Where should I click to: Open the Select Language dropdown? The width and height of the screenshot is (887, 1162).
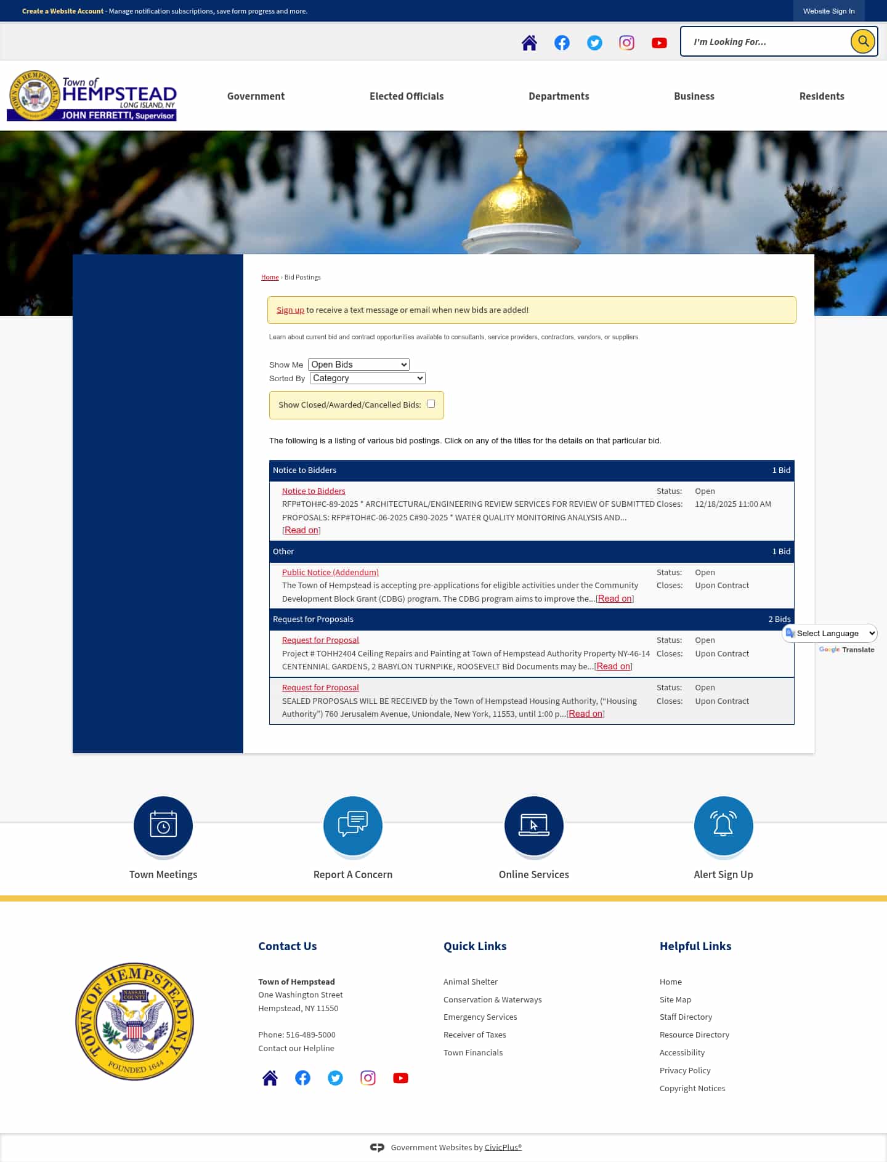(830, 633)
